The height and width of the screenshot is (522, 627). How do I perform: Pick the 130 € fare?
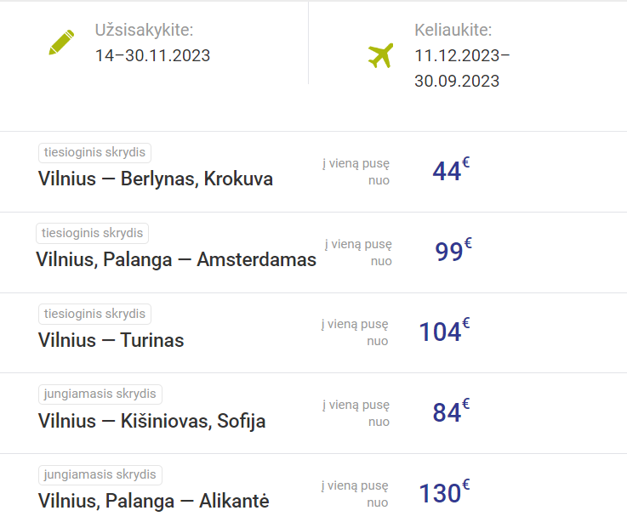(443, 492)
